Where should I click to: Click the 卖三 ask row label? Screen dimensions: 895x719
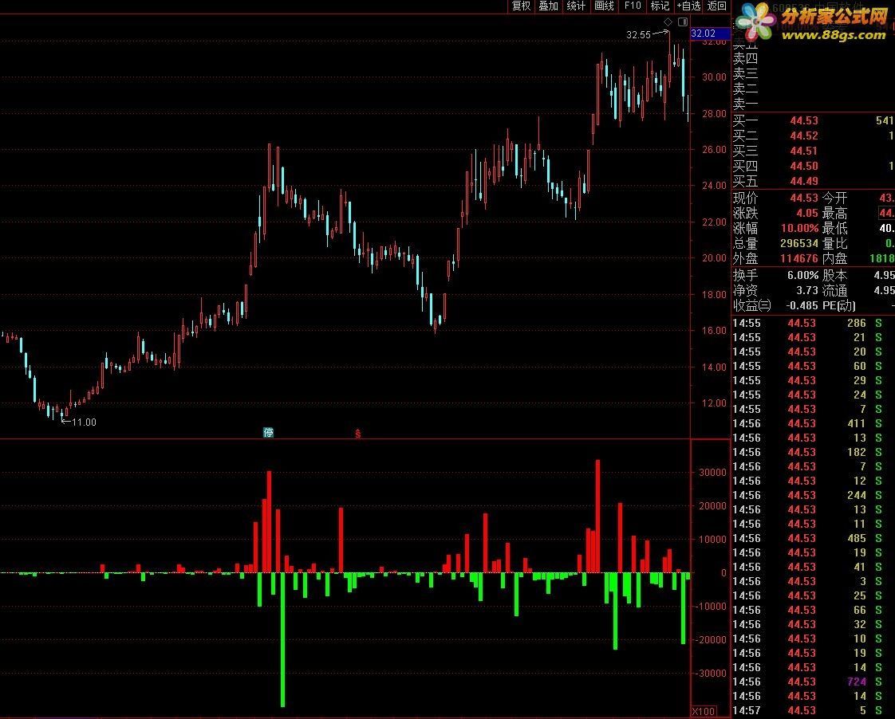point(746,73)
